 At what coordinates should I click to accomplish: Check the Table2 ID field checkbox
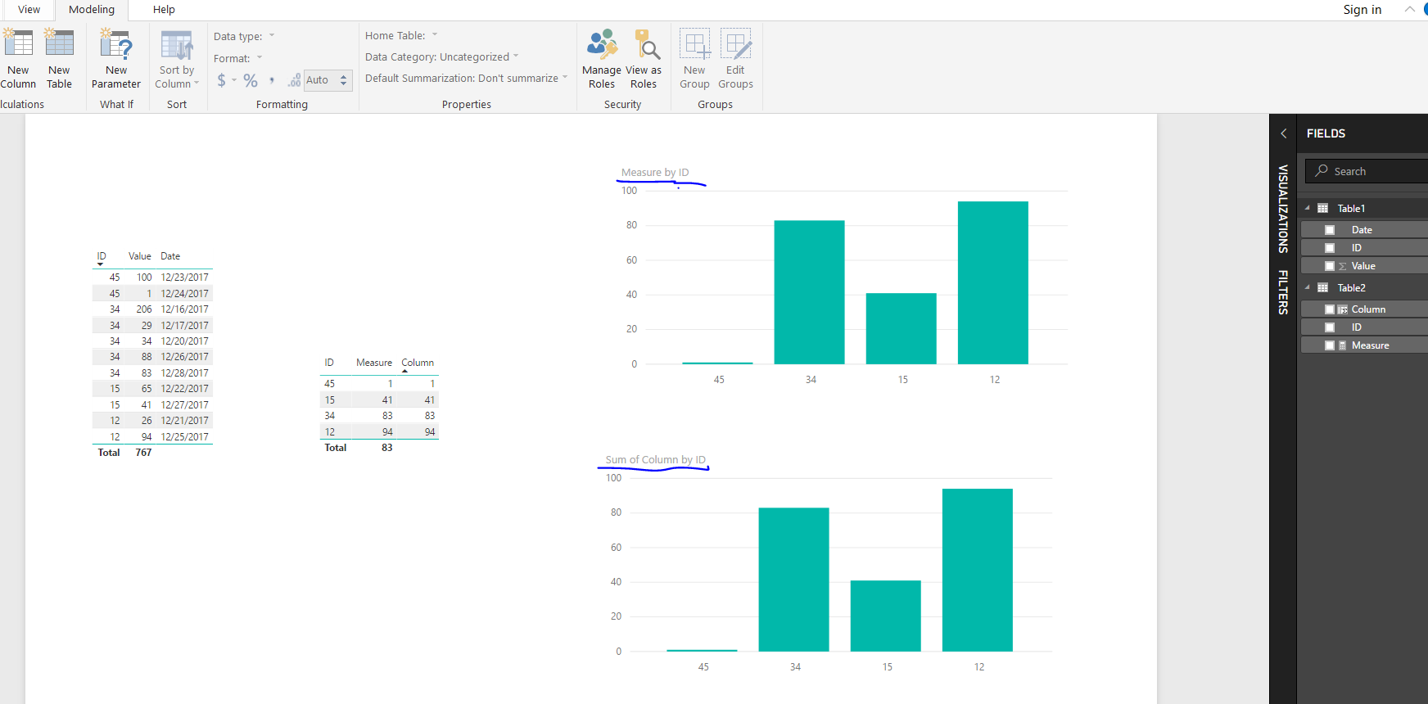click(x=1330, y=327)
